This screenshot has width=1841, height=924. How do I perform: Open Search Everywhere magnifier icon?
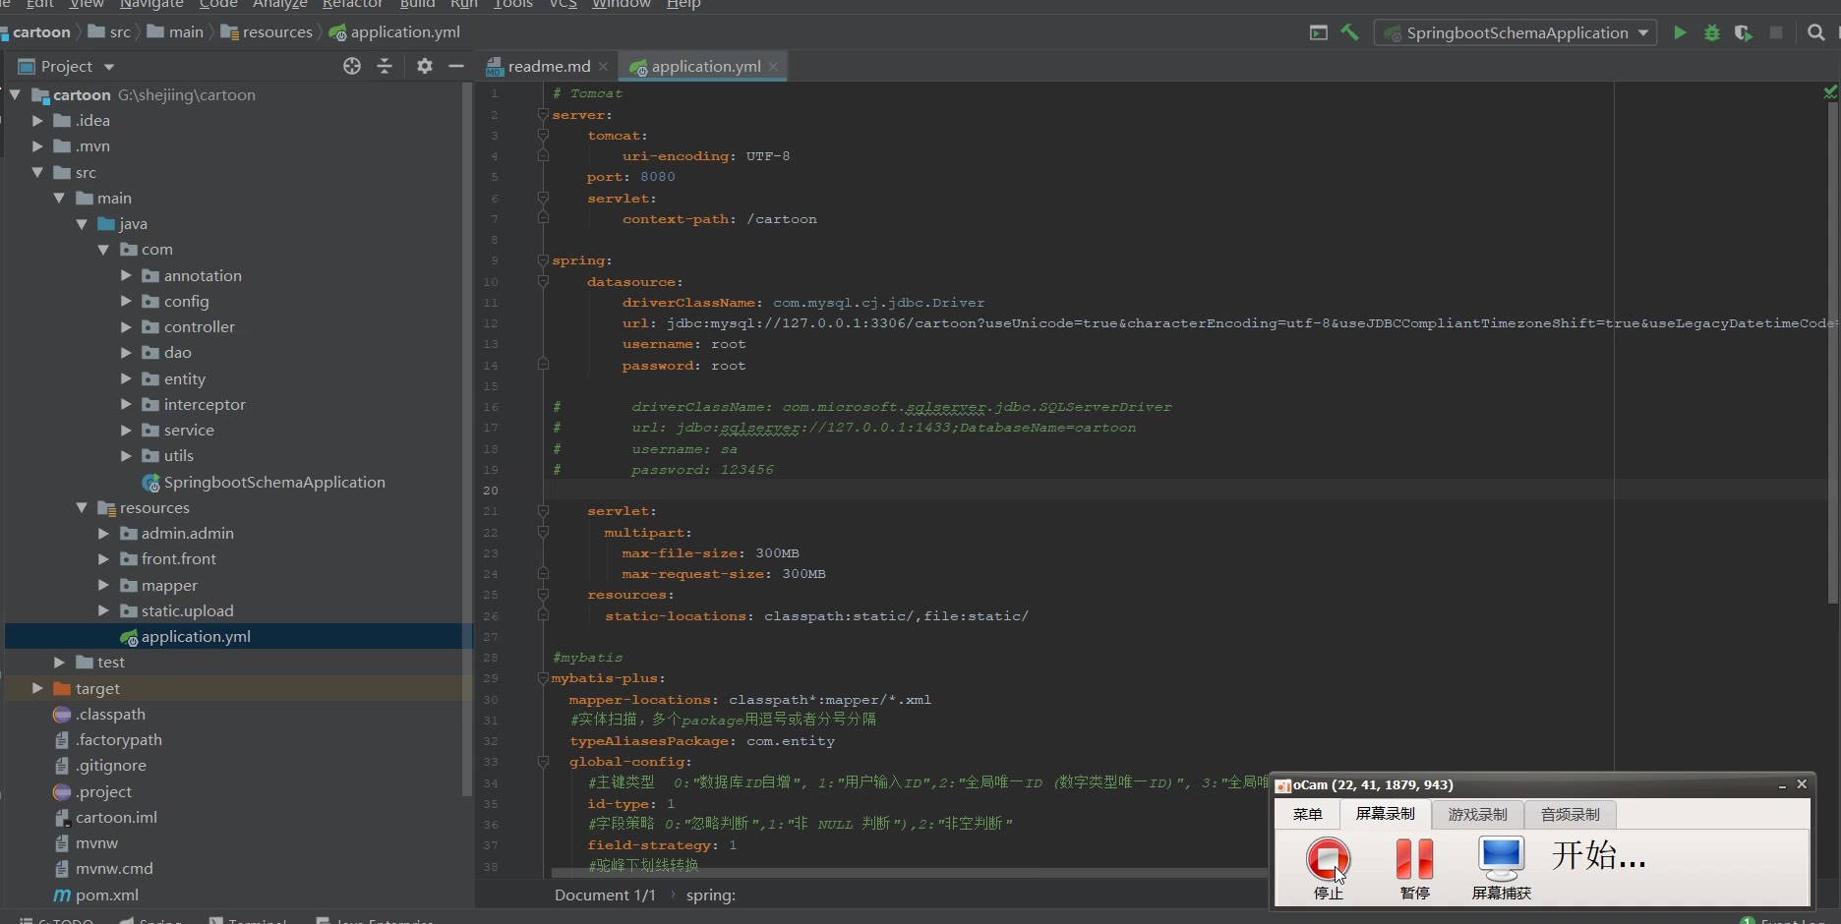(x=1816, y=32)
